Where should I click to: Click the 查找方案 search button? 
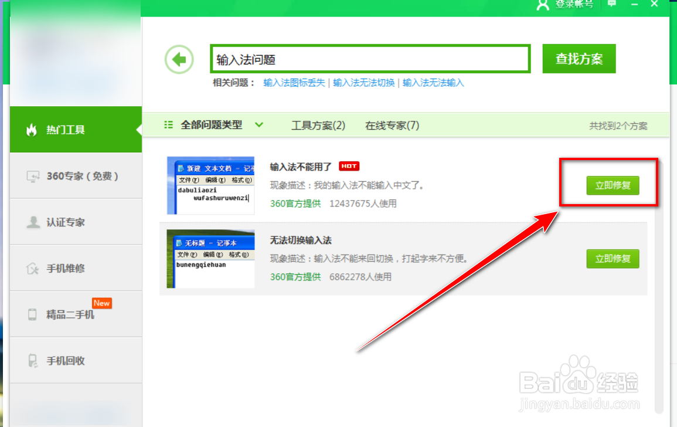point(579,59)
